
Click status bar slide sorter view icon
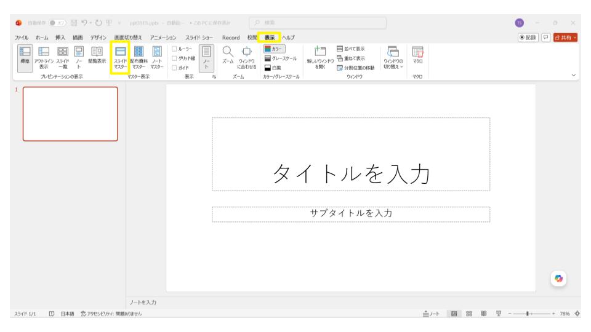coord(469,314)
